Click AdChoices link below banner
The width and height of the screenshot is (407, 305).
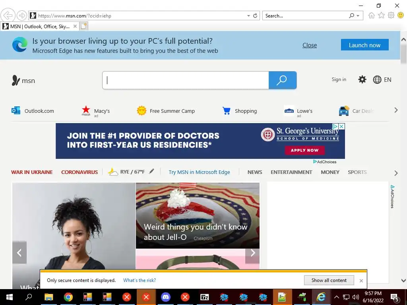click(325, 162)
